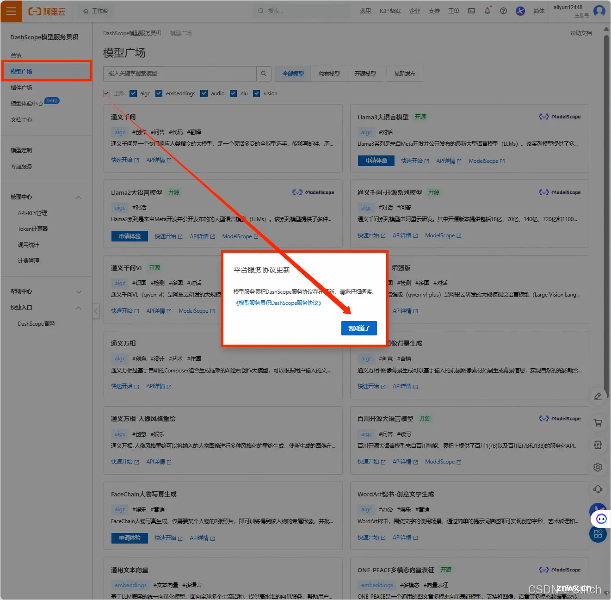
Task: Open the 简体 language dropdown
Action: [x=539, y=11]
